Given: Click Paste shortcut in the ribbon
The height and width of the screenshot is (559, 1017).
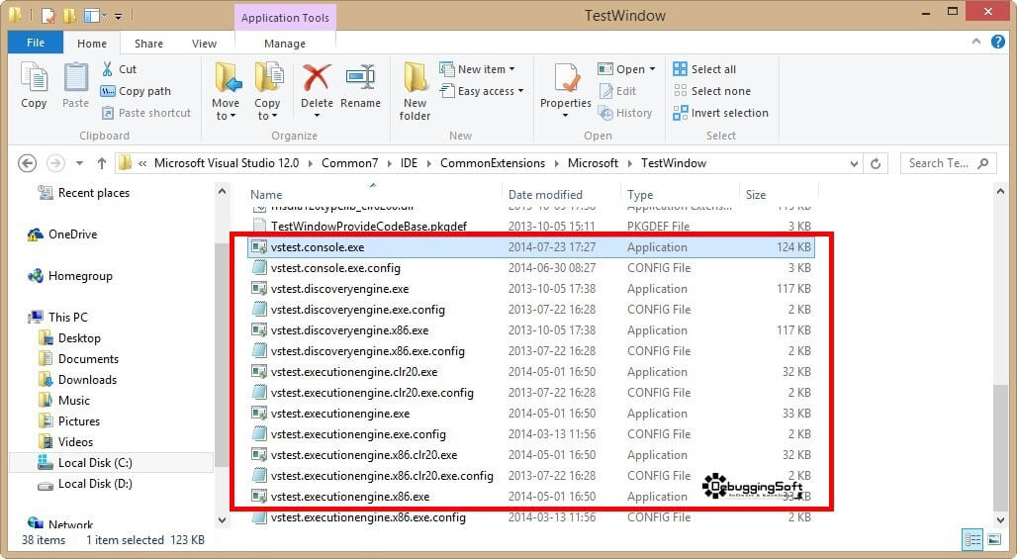Looking at the screenshot, I should (x=146, y=113).
